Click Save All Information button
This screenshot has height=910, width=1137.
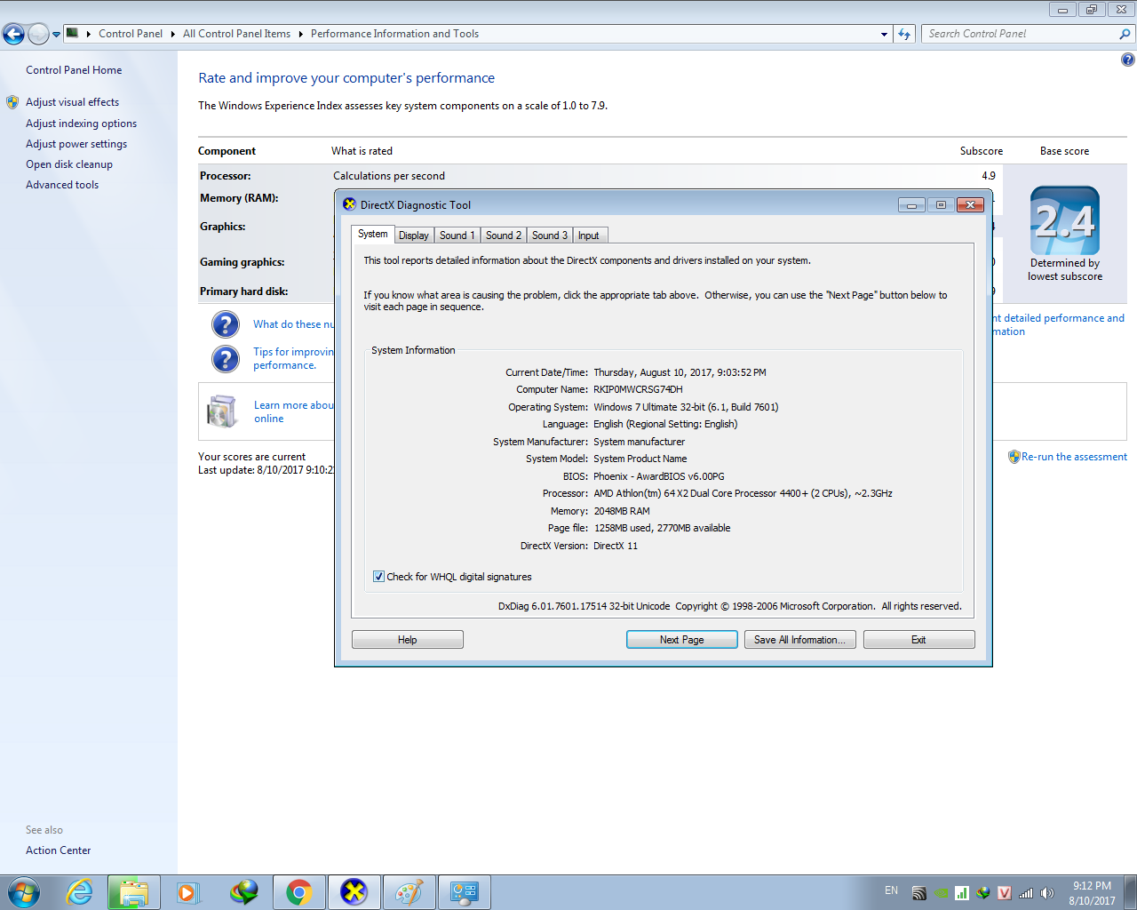(800, 640)
